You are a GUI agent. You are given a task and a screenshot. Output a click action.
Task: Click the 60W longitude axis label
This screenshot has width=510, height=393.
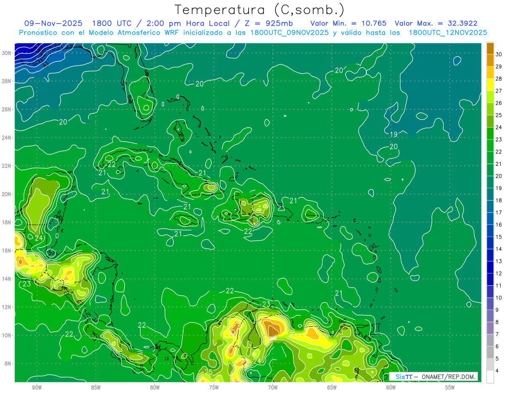pyautogui.click(x=391, y=387)
